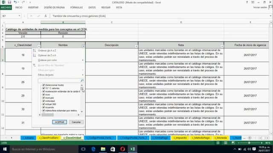
Task: Switch to the c_Moneda sheet tab
Action: (221, 138)
